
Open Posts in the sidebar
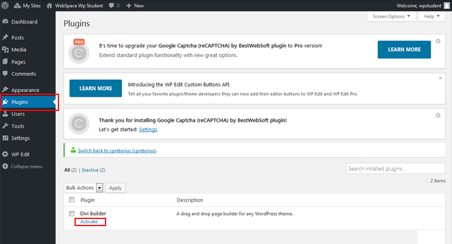coord(17,38)
